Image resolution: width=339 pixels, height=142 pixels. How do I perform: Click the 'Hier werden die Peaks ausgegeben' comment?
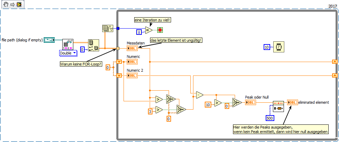tap(280, 129)
